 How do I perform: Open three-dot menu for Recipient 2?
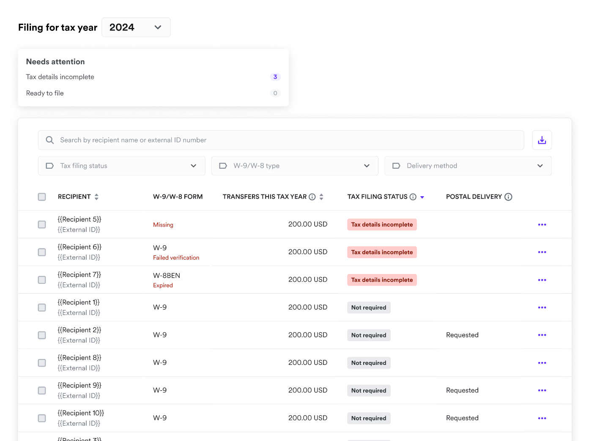[x=542, y=335]
